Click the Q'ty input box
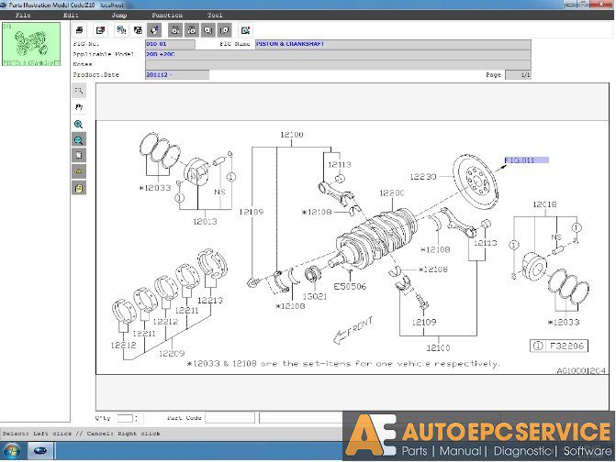616x462 pixels. (125, 418)
